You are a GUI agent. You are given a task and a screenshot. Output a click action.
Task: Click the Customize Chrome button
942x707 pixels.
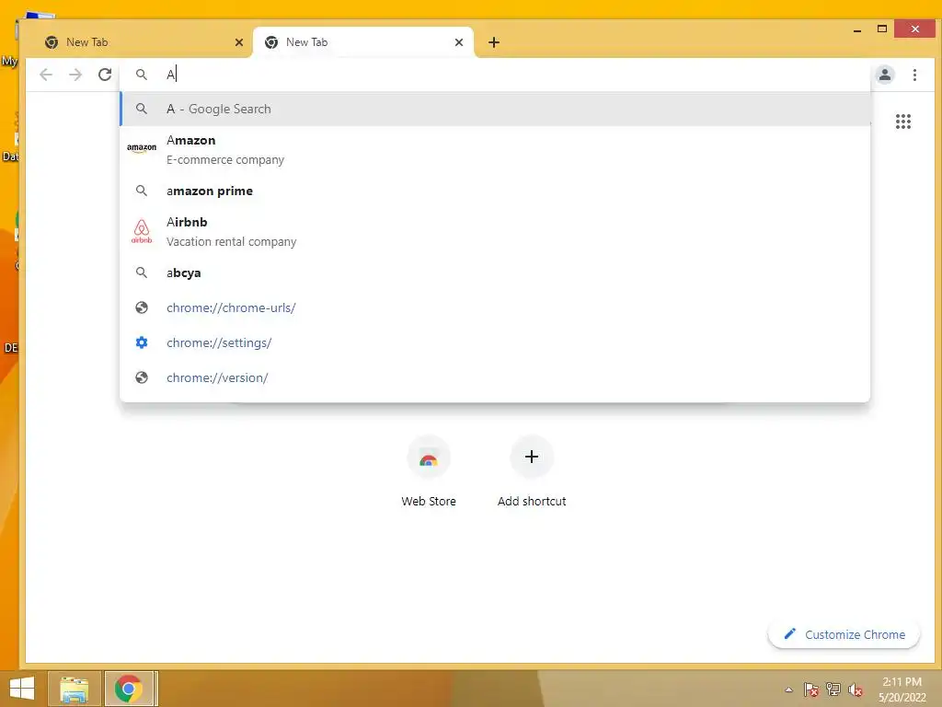(x=844, y=634)
